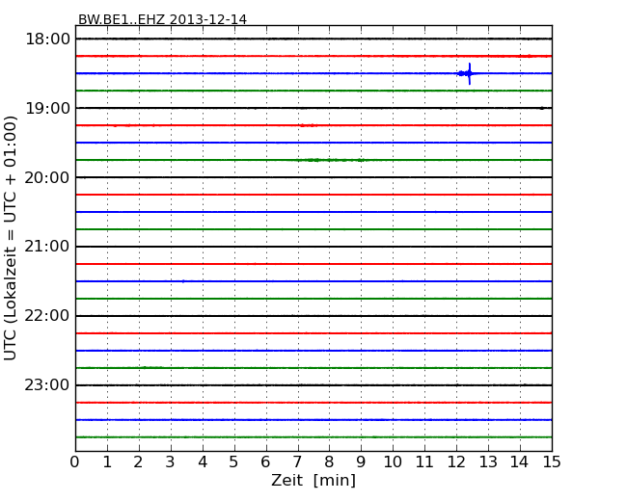
Task: Click the x-axis tick label '12'
Action: point(456,461)
